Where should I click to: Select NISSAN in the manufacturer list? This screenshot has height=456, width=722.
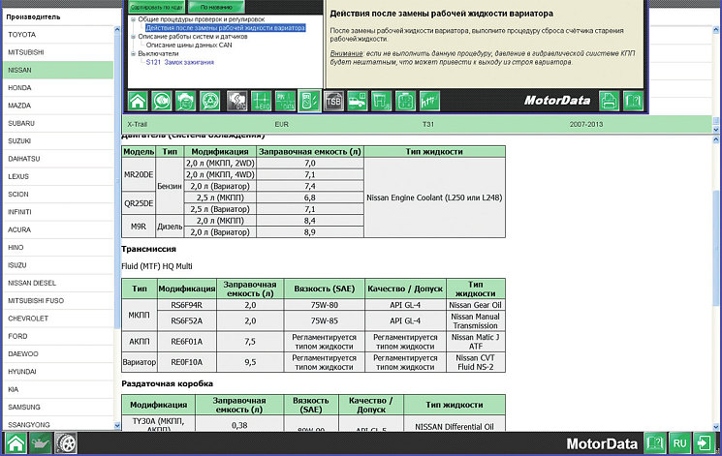[x=58, y=70]
